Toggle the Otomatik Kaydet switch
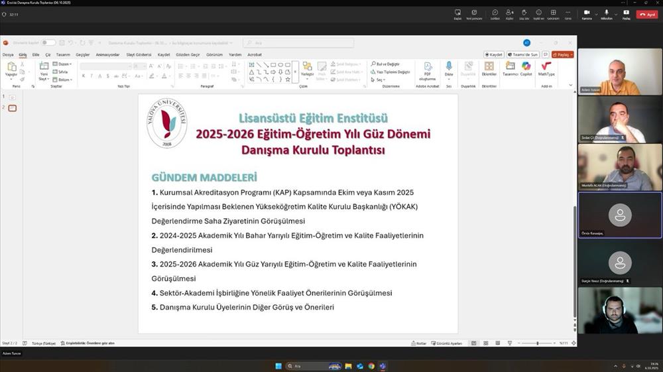Screen dimensions: 663x372 pos(48,42)
